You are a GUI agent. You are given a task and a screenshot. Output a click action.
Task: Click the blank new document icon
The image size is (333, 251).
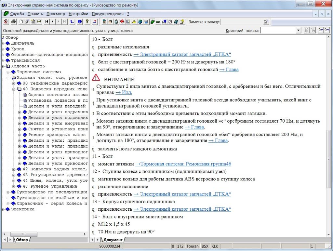pyautogui.click(x=21, y=22)
